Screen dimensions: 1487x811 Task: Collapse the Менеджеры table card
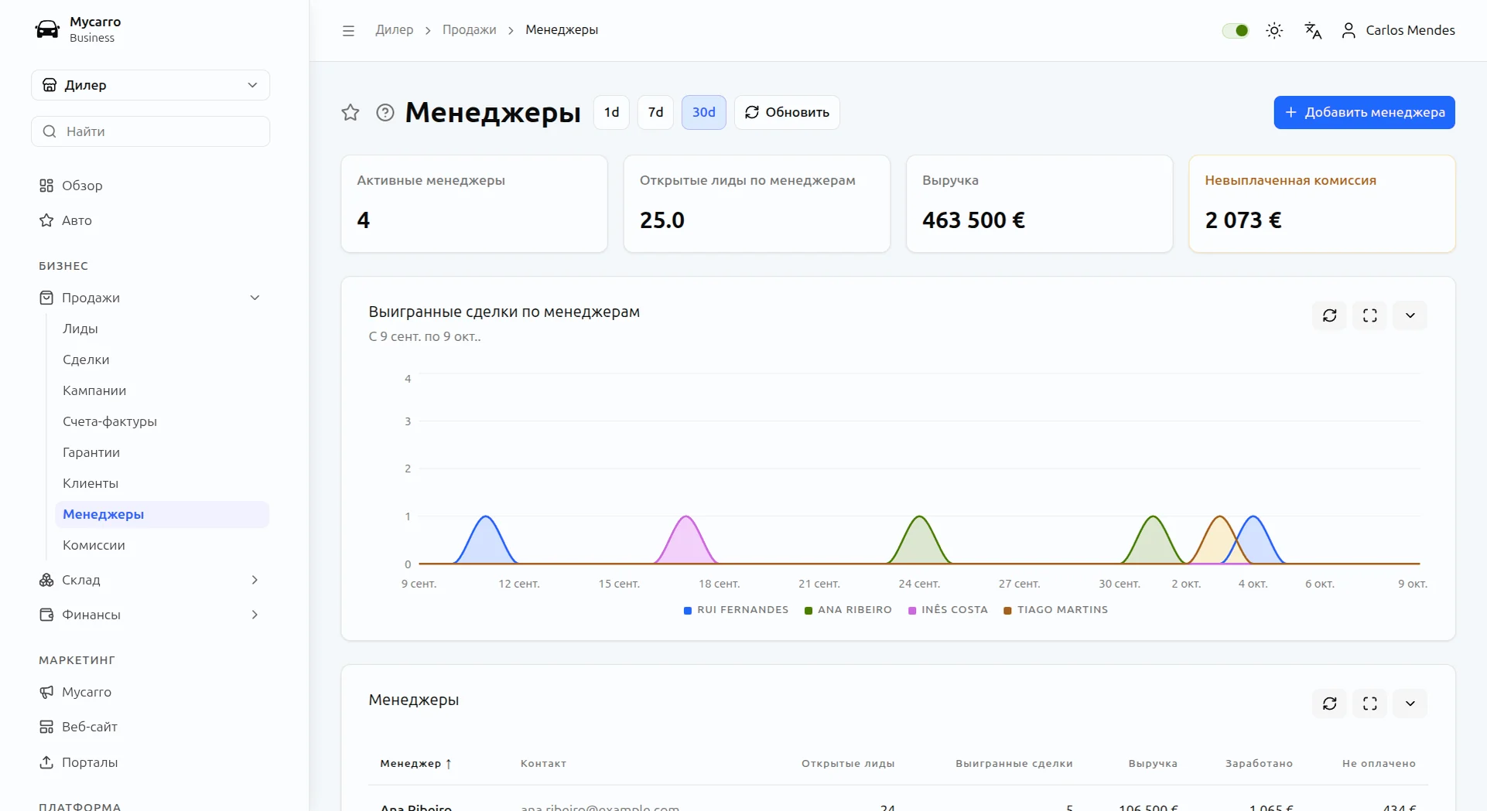[x=1410, y=704]
